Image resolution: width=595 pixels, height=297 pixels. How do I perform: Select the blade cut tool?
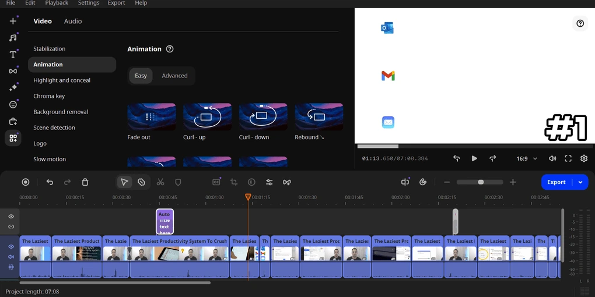point(142,182)
